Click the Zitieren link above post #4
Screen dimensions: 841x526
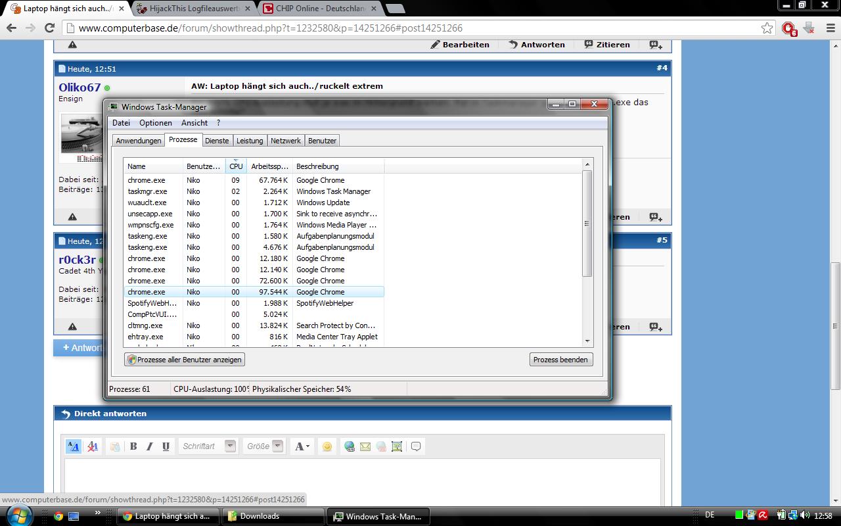[x=607, y=45]
